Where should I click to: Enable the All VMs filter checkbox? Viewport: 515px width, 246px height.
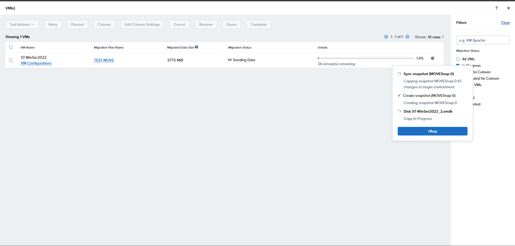pyautogui.click(x=458, y=59)
